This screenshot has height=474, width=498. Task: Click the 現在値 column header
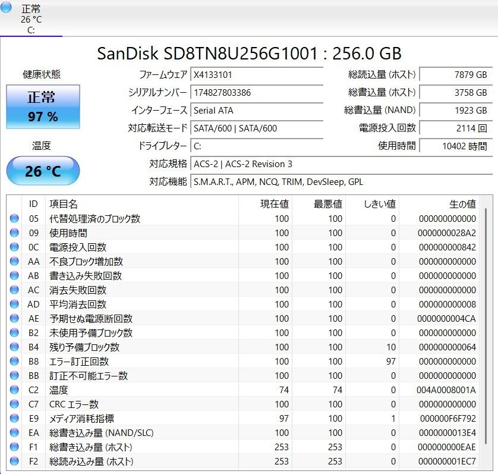click(265, 204)
